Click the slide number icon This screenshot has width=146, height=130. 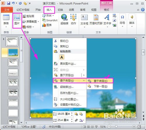[114, 20]
